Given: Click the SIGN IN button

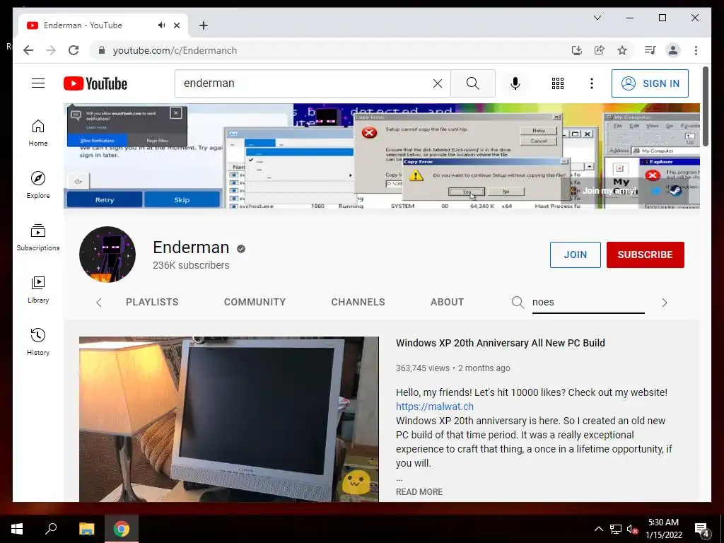Looking at the screenshot, I should pyautogui.click(x=650, y=83).
